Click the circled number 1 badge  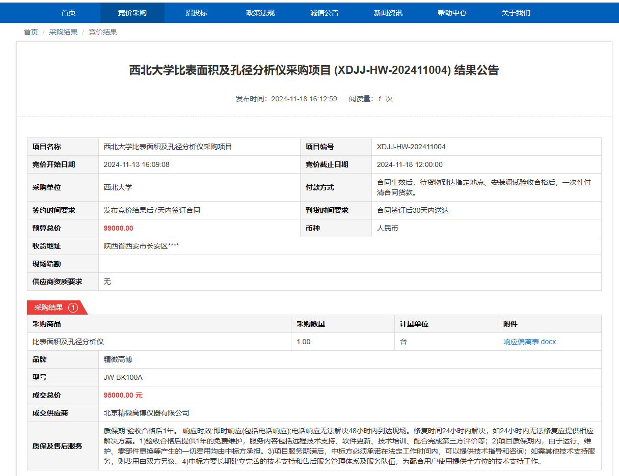[73, 307]
